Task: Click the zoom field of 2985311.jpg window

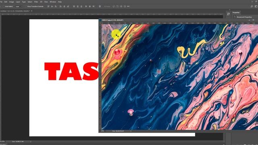Action: coord(103,131)
